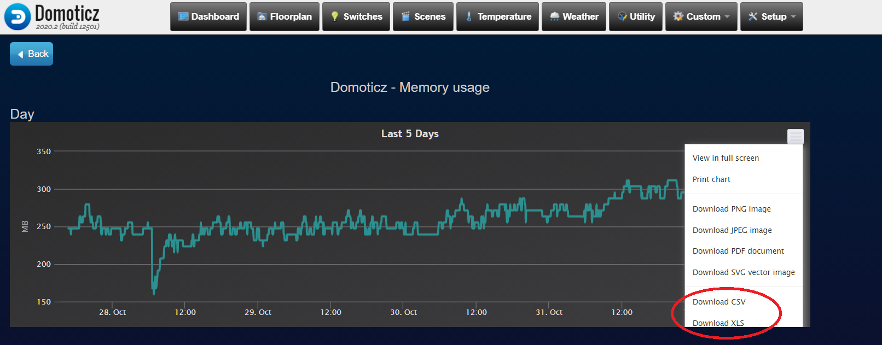
Task: Click the 31. Oct axis label
Action: pos(549,312)
